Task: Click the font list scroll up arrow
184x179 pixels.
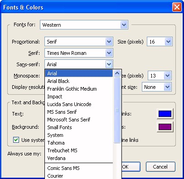Action: point(117,73)
